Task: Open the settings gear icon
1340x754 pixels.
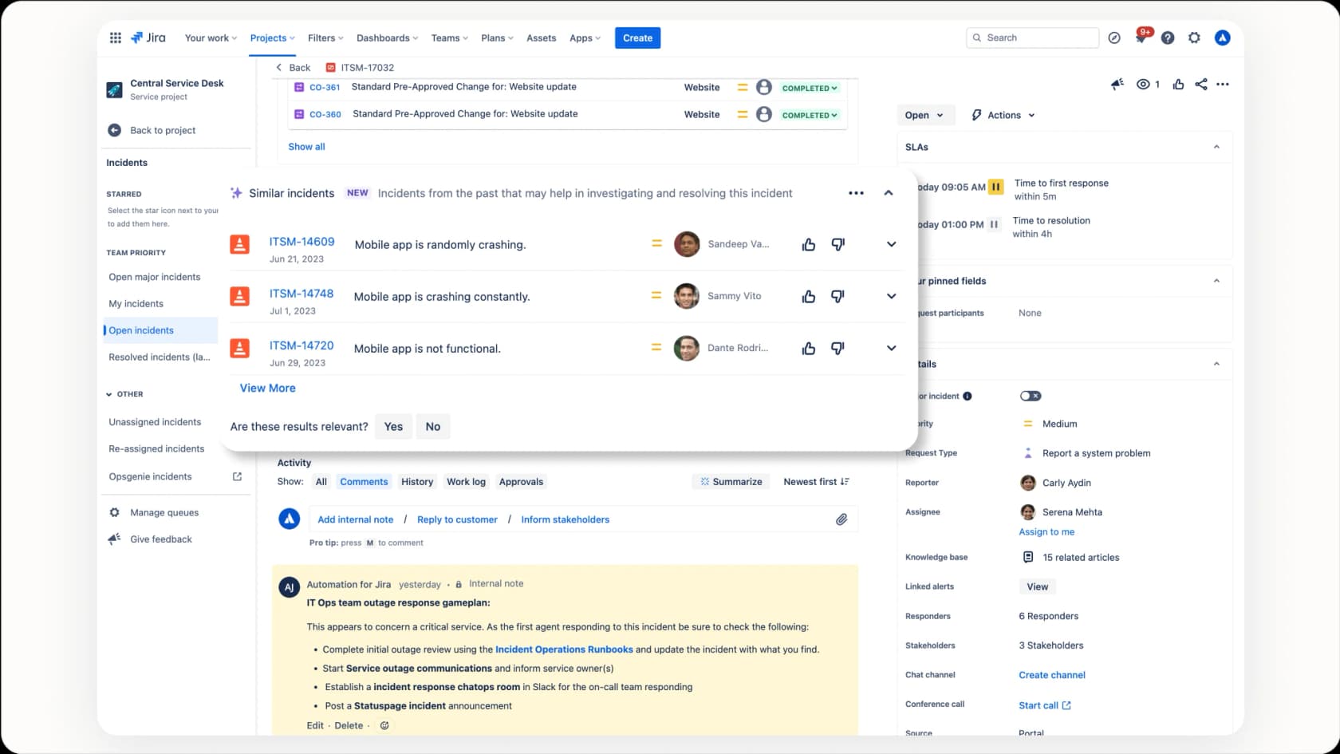Action: [x=1194, y=38]
